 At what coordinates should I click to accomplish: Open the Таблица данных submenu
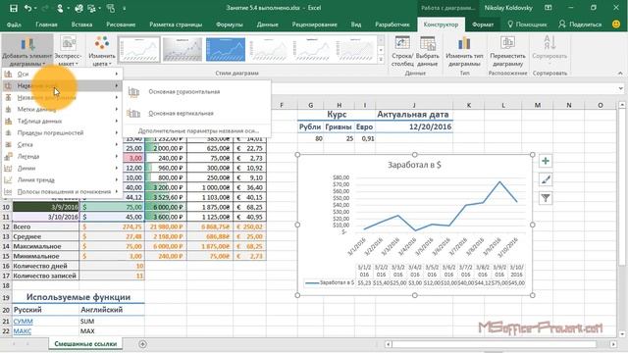pyautogui.click(x=62, y=121)
